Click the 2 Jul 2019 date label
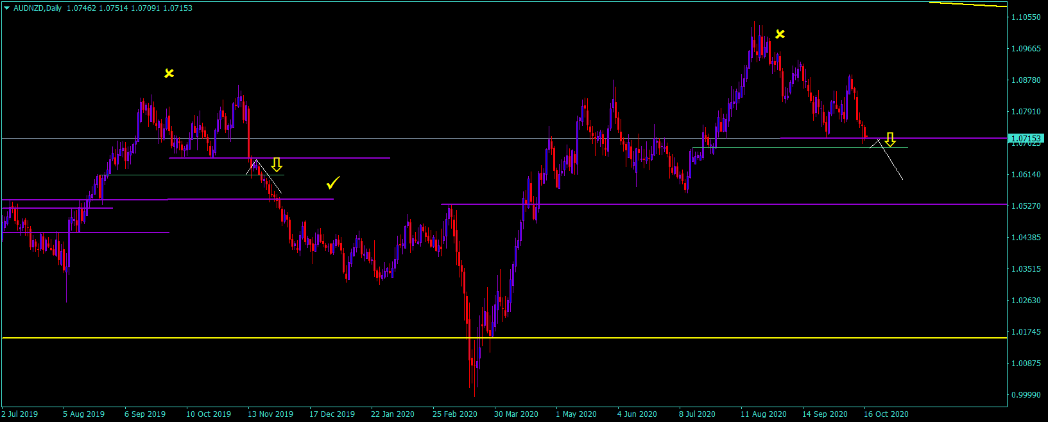1048x422 pixels. (x=20, y=414)
